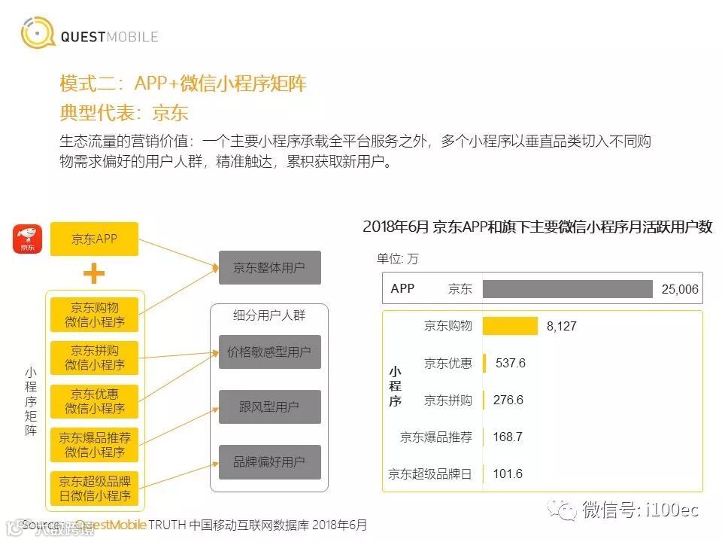This screenshot has height=542, width=722.
Task: Click the value 537.6
Action: click(x=510, y=363)
